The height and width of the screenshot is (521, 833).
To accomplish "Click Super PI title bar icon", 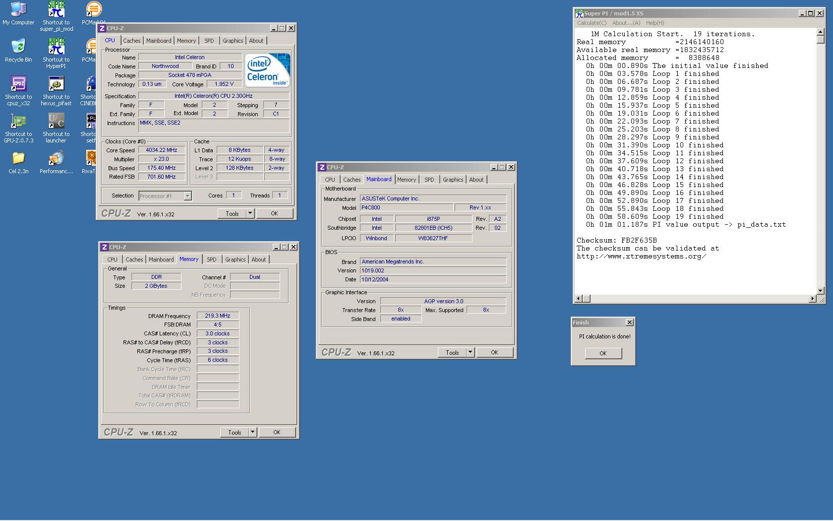I will click(579, 13).
